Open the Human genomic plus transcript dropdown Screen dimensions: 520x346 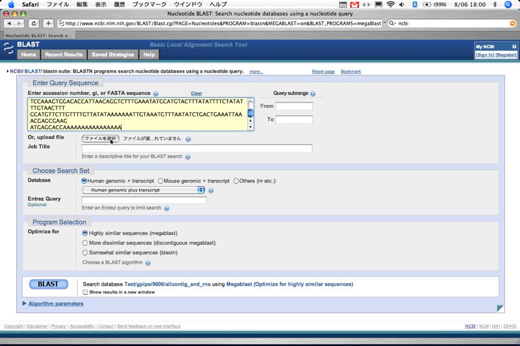143,190
